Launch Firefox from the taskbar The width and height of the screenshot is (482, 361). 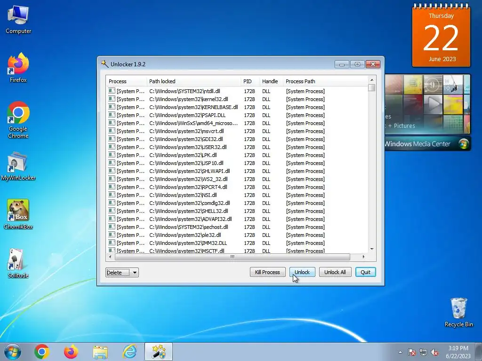click(71, 352)
